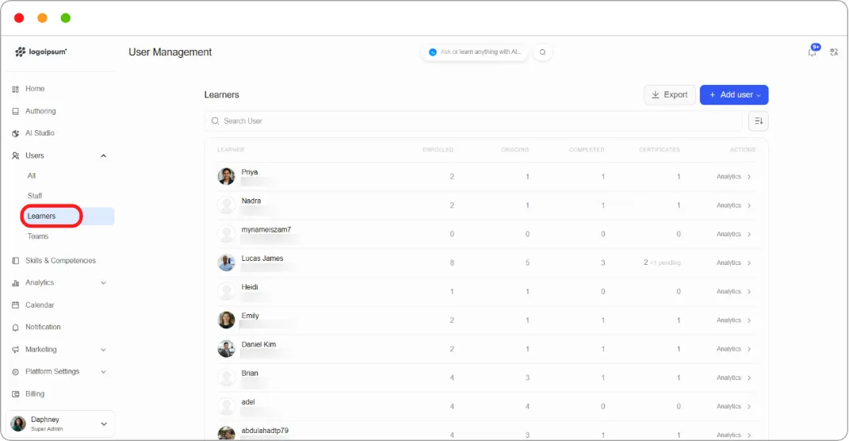
Task: Click the learner name Brian
Action: point(250,374)
